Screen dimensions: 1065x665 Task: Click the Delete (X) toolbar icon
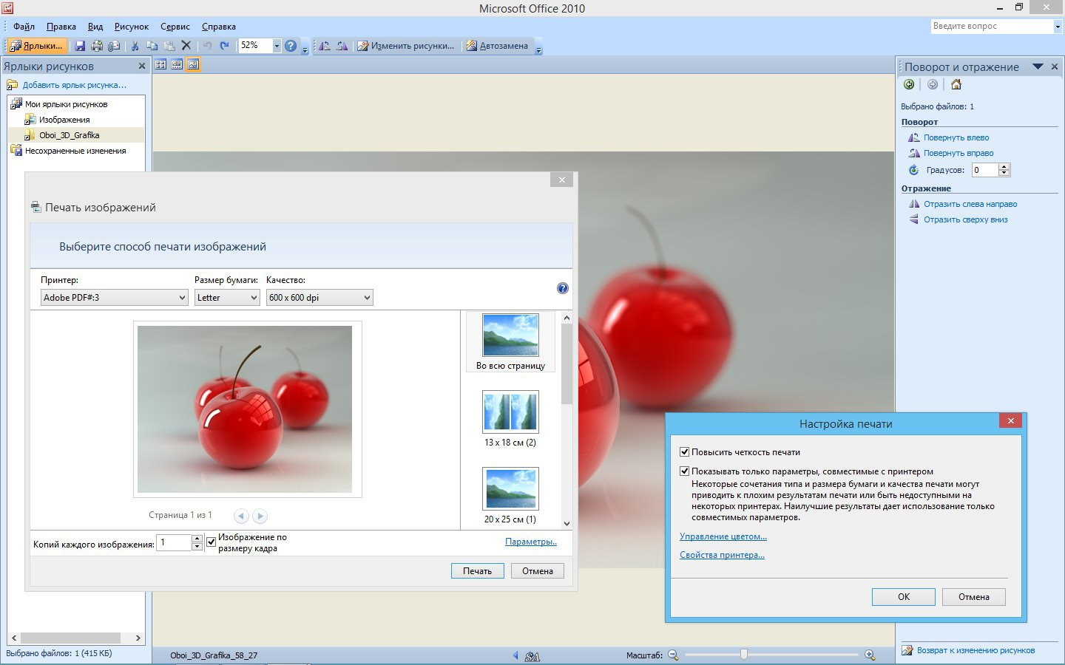point(186,46)
